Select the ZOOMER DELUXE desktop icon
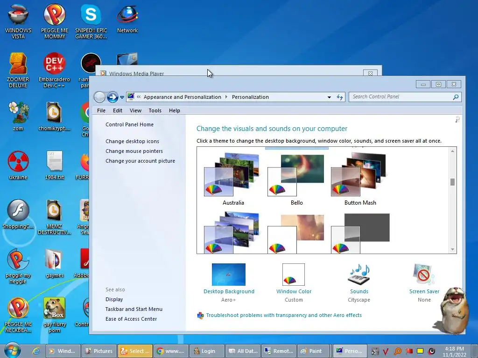Screen dimensions: 478x358 point(18,70)
